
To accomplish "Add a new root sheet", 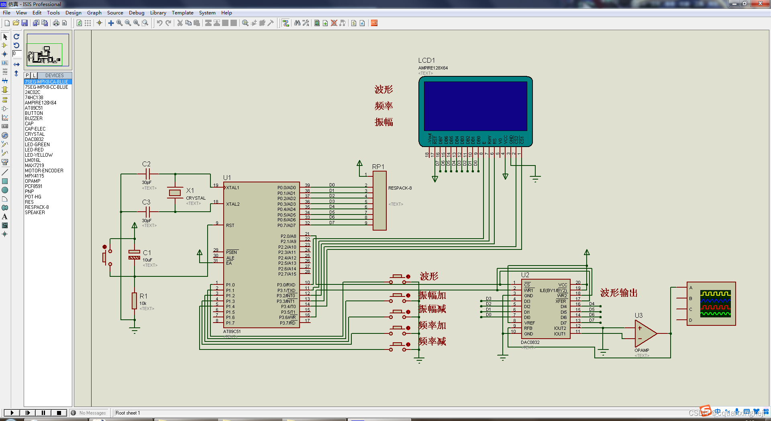I will coord(325,23).
